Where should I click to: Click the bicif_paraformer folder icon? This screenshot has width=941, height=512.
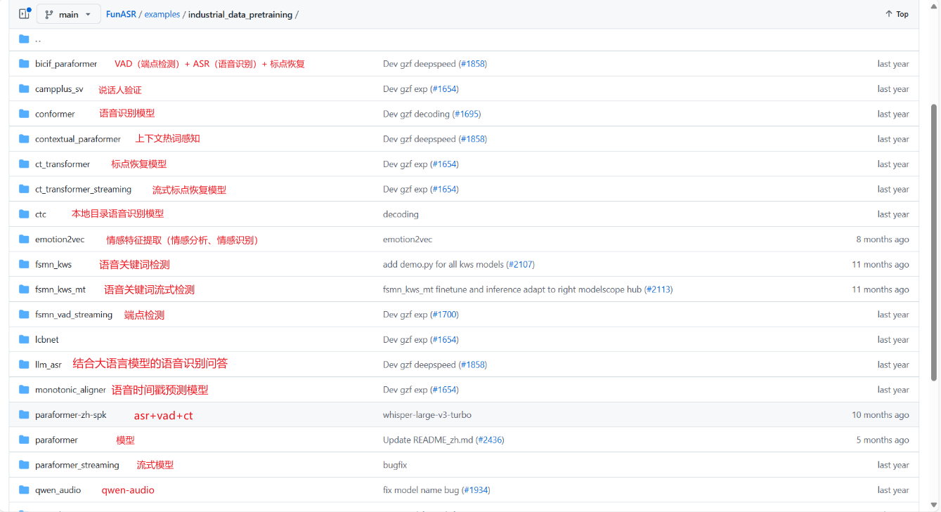[x=24, y=64]
